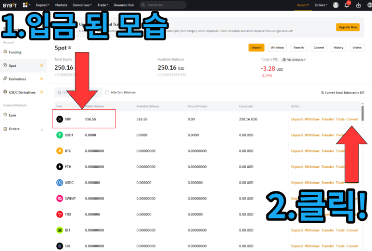This screenshot has width=372, height=251.
Task: Select Spot in the sidebar
Action: [23, 66]
